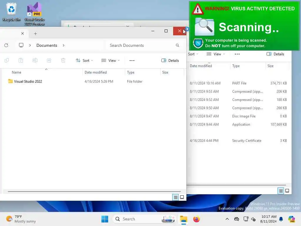Launch Firefox from the taskbar
301x226 pixels.
coord(196,219)
